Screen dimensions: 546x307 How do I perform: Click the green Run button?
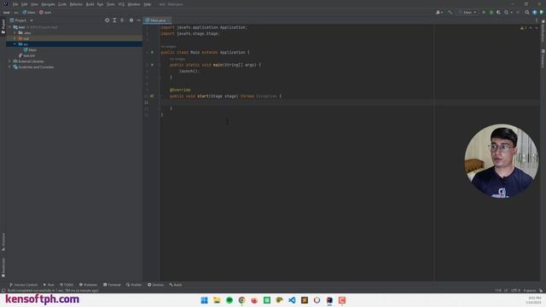coord(484,12)
